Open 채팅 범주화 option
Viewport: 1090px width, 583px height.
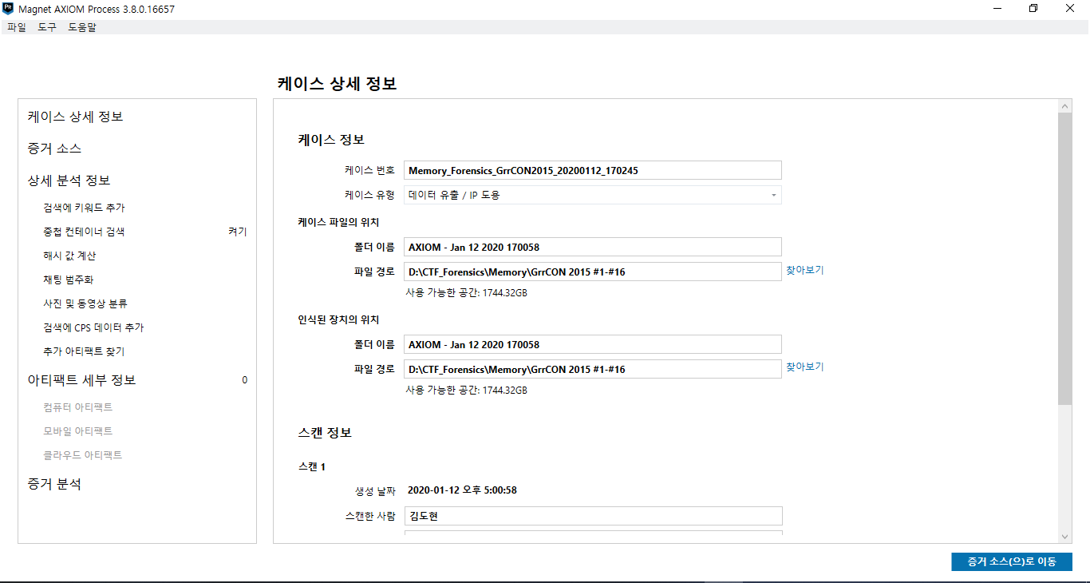click(x=68, y=280)
